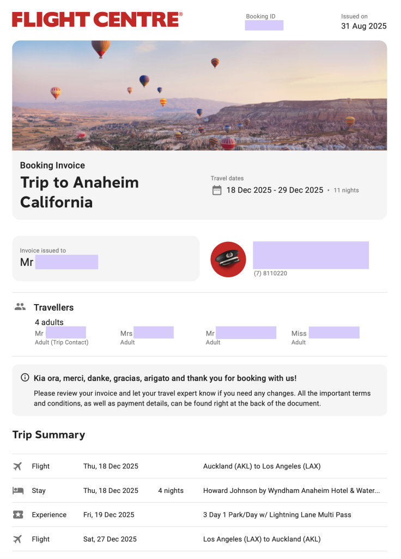Click the Booking ID redacted field
The height and width of the screenshot is (559, 401).
coord(264,25)
